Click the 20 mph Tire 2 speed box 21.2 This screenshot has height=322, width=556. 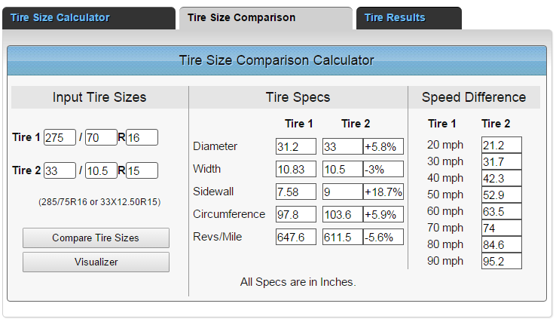(503, 145)
